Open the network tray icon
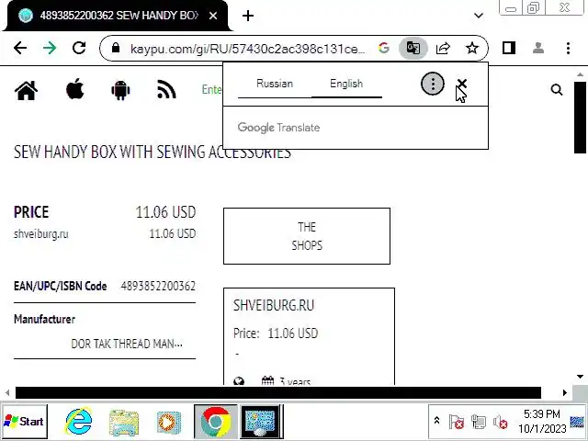 [x=479, y=423]
